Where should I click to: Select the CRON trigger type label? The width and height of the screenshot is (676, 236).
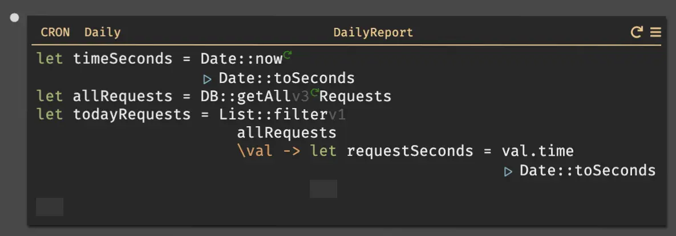point(55,32)
